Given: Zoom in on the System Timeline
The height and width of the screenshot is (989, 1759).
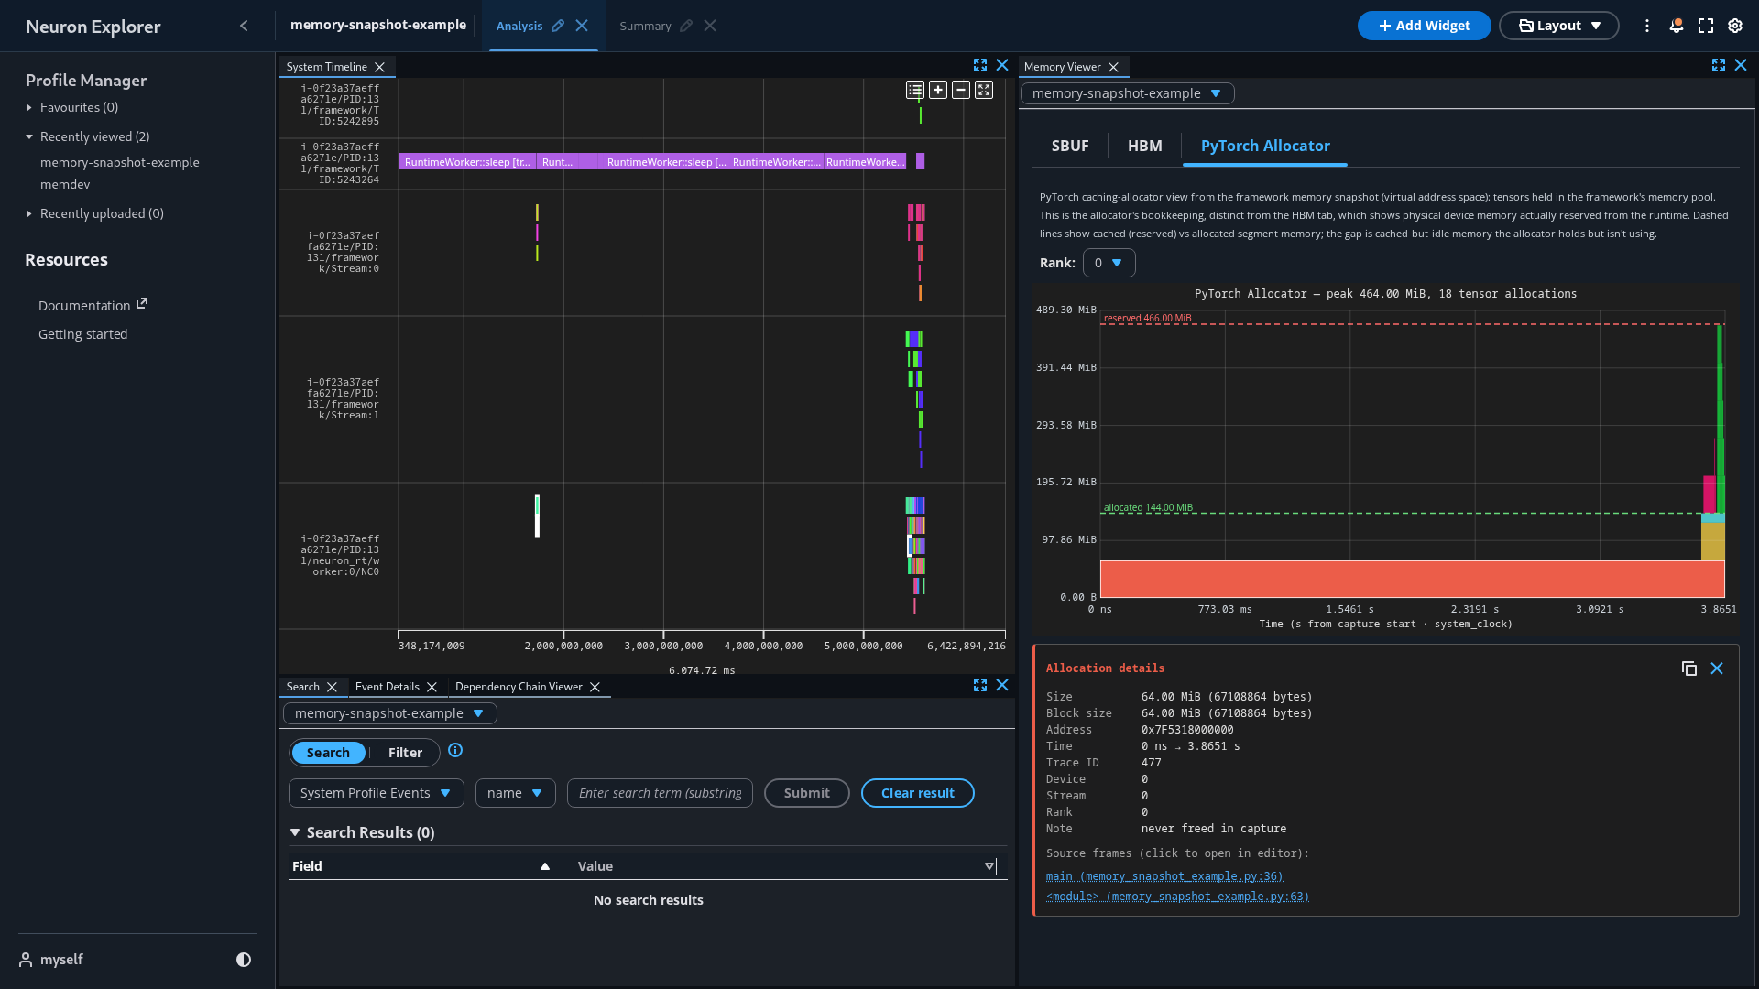Looking at the screenshot, I should [x=938, y=90].
